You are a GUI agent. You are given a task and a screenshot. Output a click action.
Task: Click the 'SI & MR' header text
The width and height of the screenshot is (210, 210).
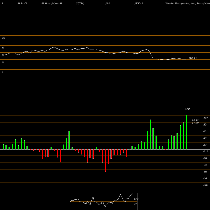[22, 3]
